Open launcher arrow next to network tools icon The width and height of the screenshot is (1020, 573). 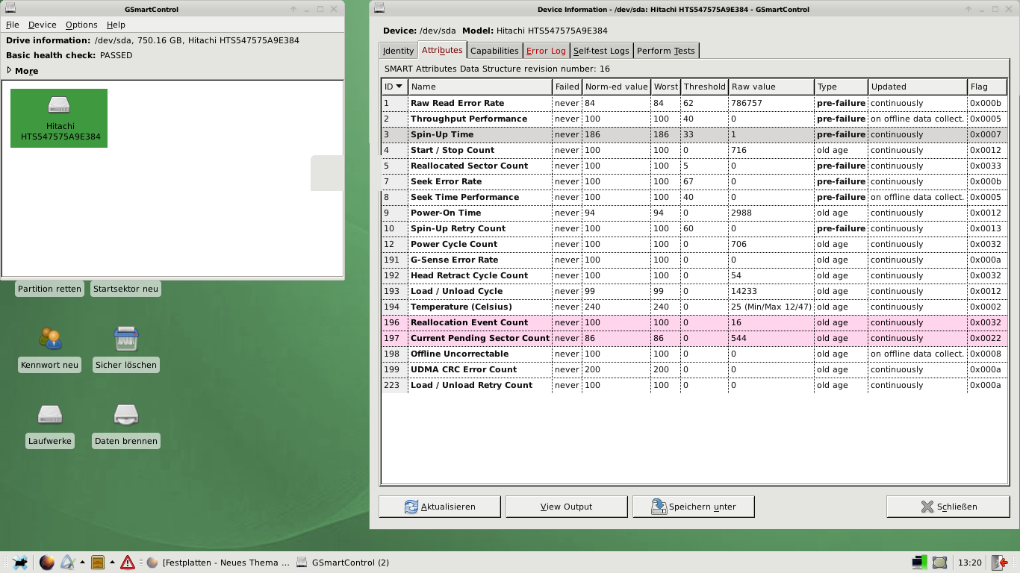coord(81,563)
